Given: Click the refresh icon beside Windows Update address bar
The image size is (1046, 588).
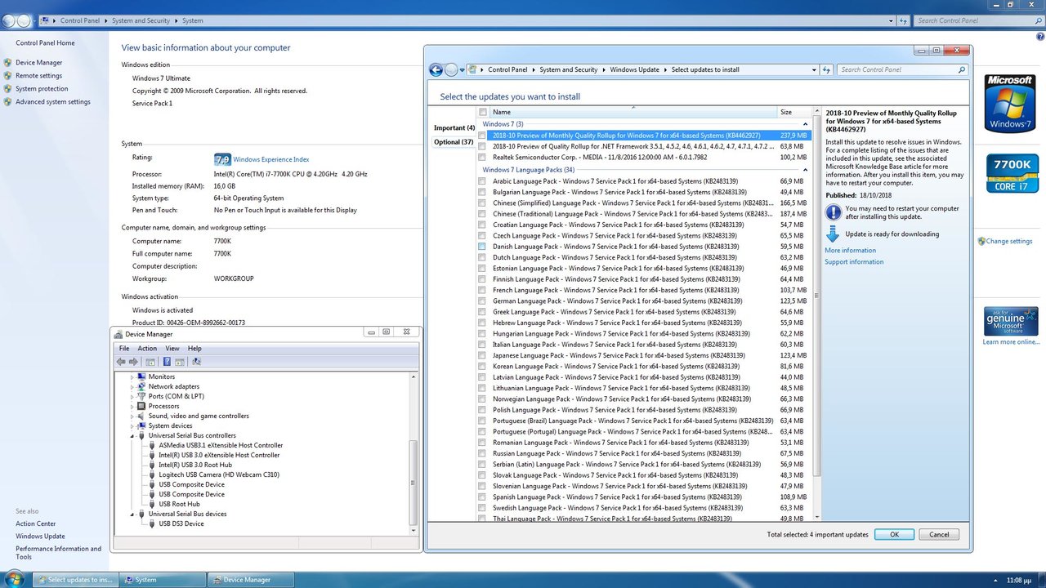Looking at the screenshot, I should coord(827,70).
